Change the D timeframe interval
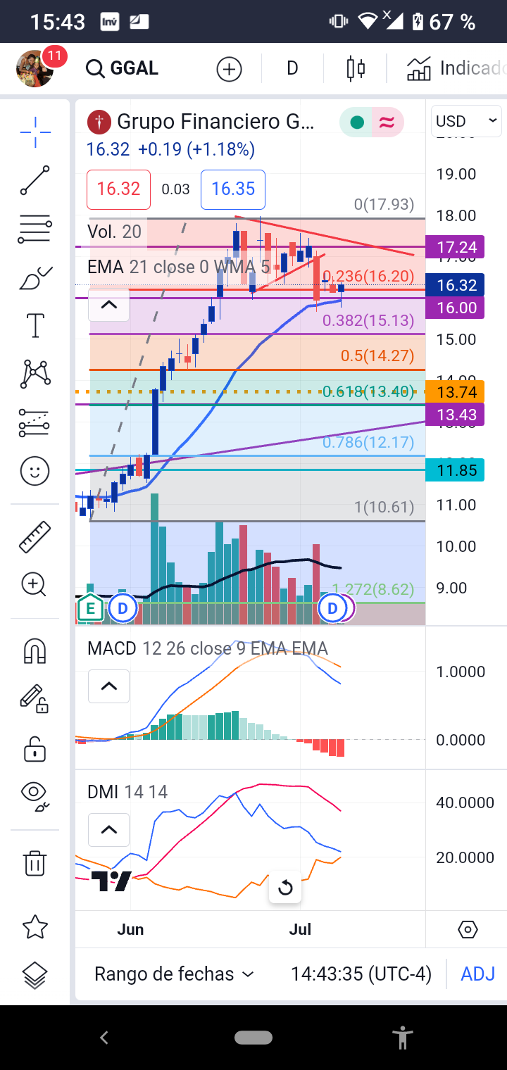The width and height of the screenshot is (507, 1070). [292, 68]
